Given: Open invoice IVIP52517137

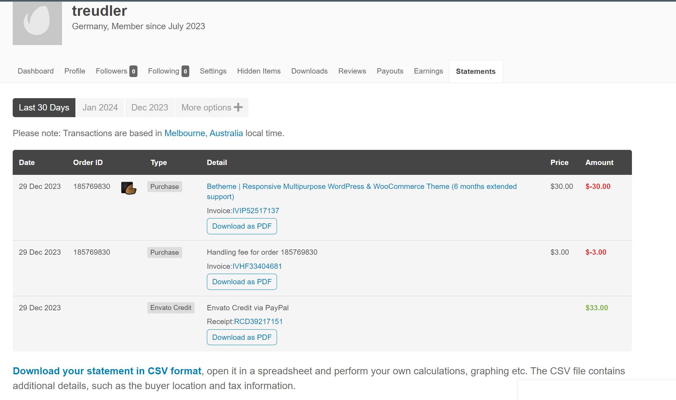Looking at the screenshot, I should tap(256, 211).
